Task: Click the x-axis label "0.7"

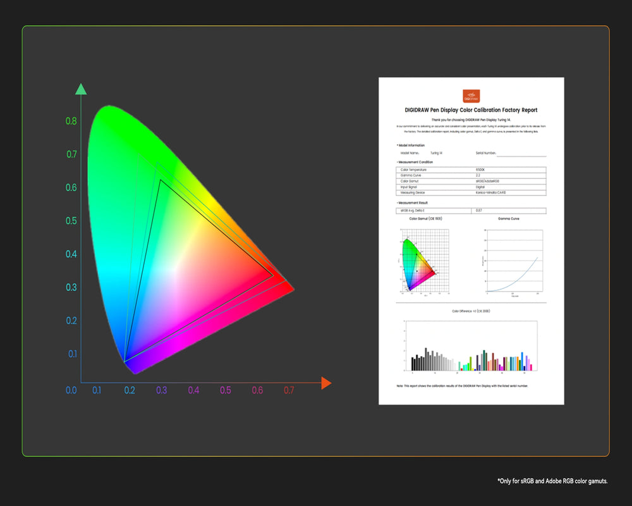Action: pyautogui.click(x=289, y=390)
